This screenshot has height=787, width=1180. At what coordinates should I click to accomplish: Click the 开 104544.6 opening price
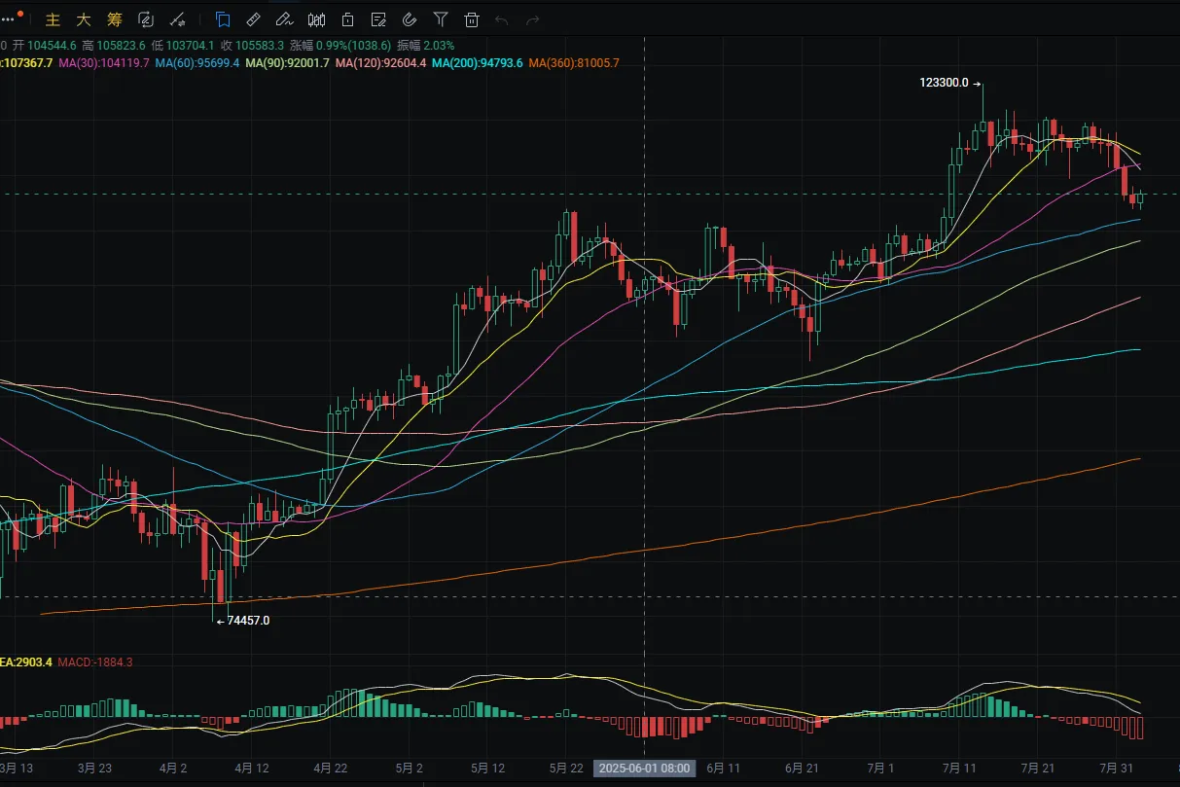click(45, 46)
